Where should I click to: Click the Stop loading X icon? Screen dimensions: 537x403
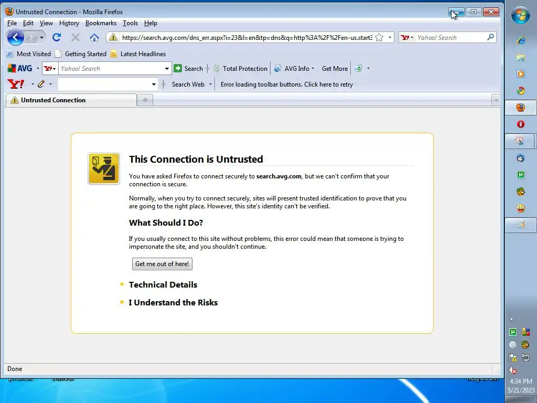tap(76, 37)
